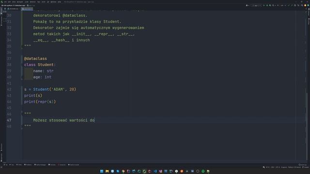Click the Student('ADAM', 20) call
This screenshot has height=174, width=310.
[x=55, y=89]
